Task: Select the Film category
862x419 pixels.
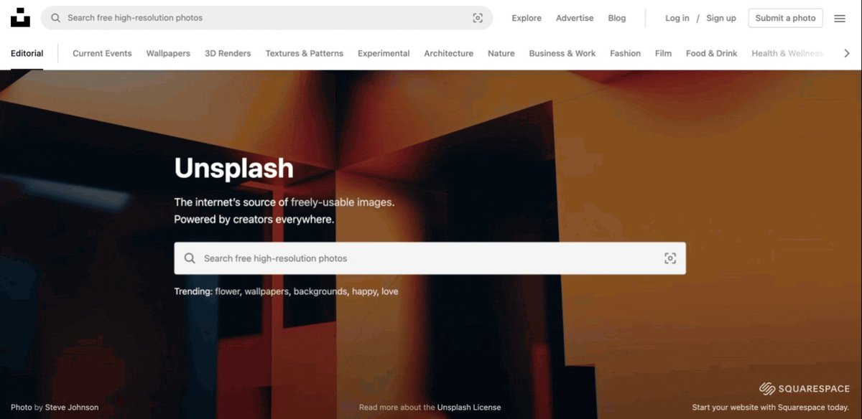Action: click(x=663, y=53)
